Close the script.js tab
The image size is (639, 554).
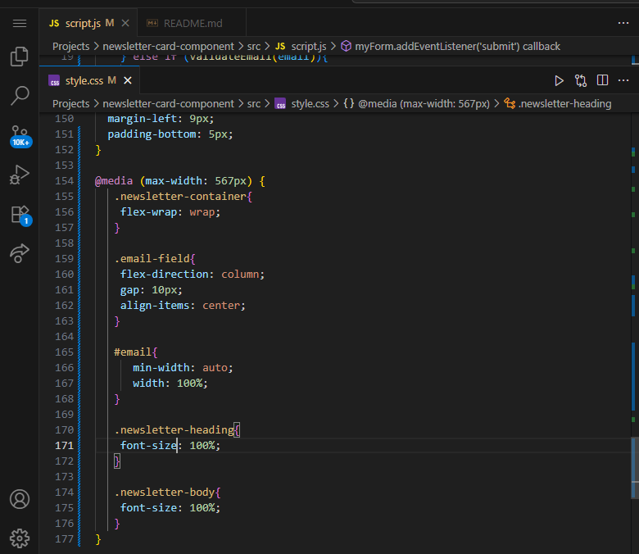(125, 23)
